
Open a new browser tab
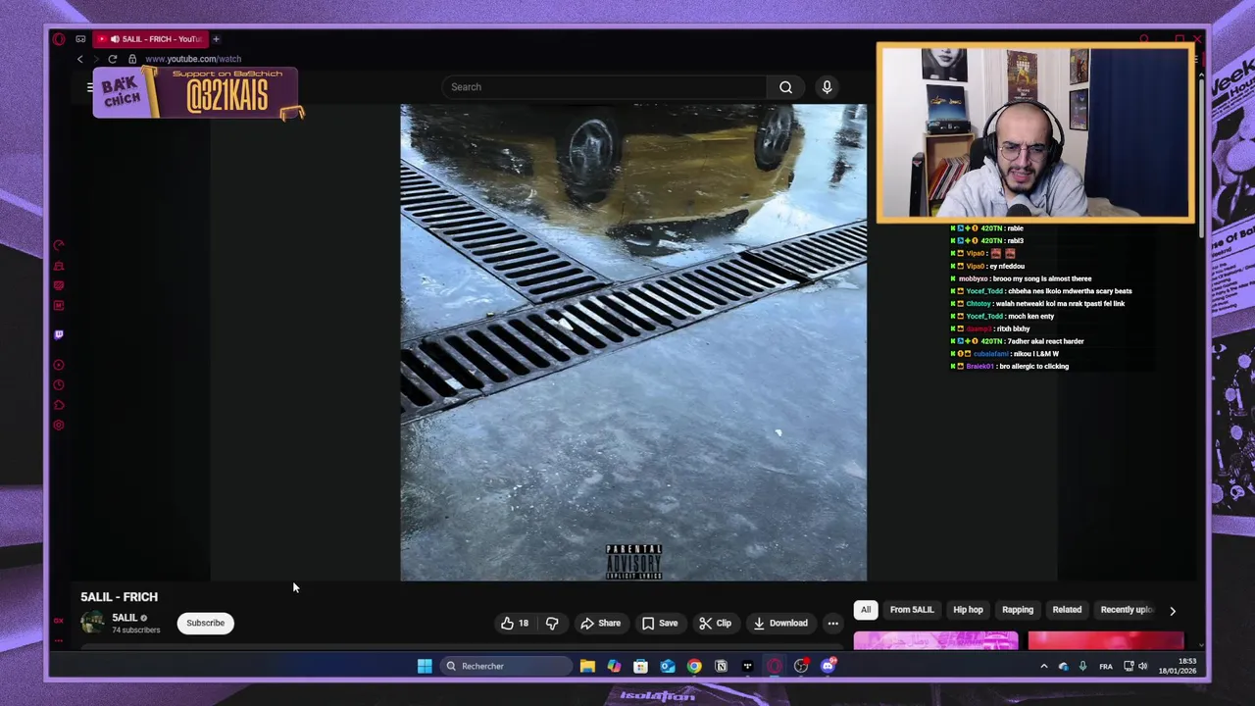coord(217,39)
